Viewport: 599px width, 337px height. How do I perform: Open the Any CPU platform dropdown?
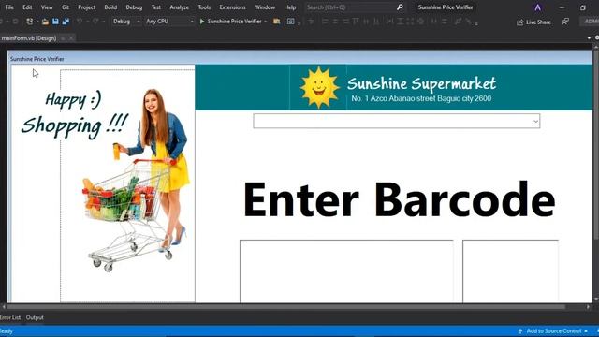[169, 22]
